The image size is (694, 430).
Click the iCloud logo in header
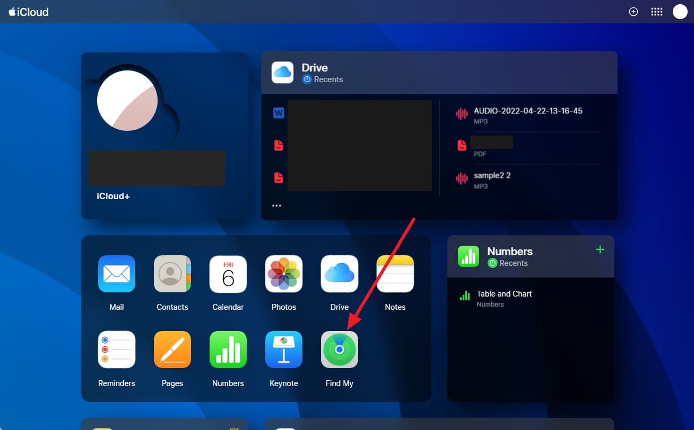29,12
